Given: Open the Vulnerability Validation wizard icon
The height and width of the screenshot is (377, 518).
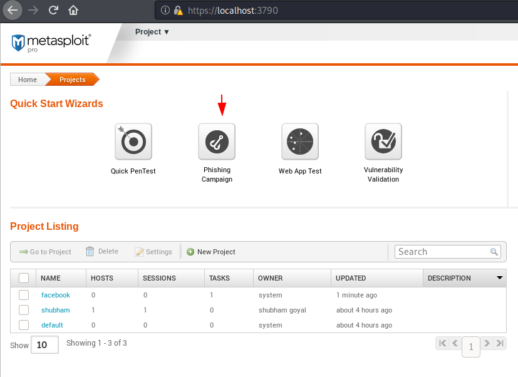Looking at the screenshot, I should click(x=383, y=142).
